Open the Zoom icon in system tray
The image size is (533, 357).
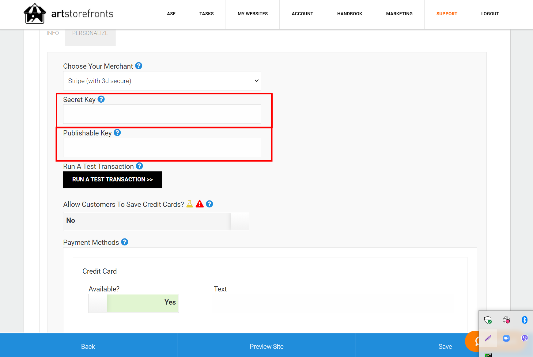506,338
